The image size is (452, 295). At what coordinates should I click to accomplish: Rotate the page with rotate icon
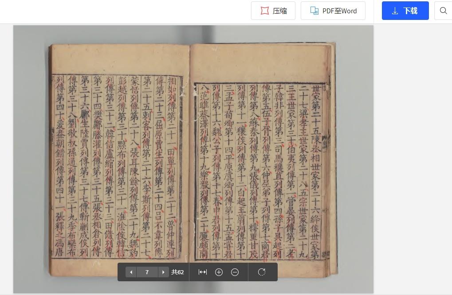coord(262,272)
